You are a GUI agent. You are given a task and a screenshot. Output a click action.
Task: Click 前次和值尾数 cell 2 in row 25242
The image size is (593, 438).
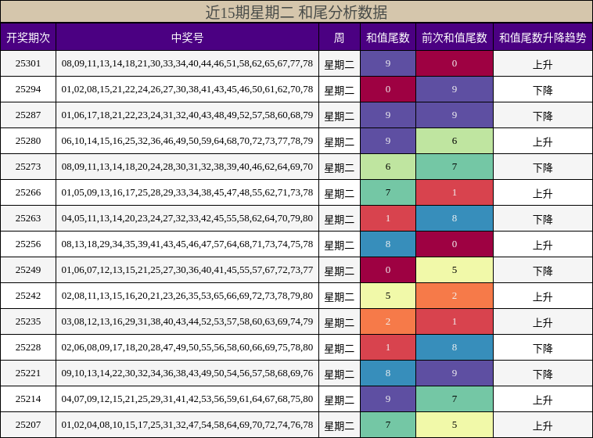click(x=455, y=296)
